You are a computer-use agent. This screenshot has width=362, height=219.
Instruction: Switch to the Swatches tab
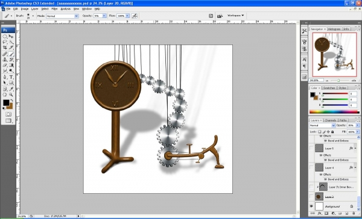pyautogui.click(x=329, y=88)
